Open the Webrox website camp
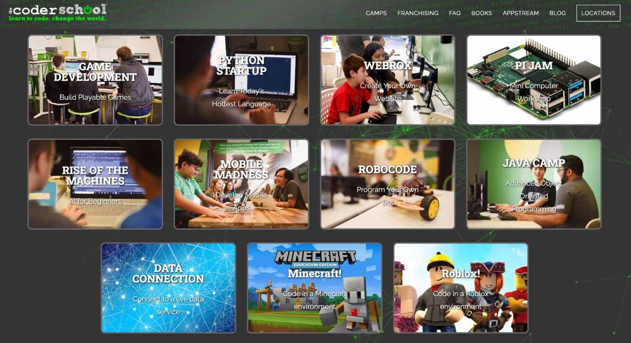Image resolution: width=631 pixels, height=343 pixels. click(387, 80)
